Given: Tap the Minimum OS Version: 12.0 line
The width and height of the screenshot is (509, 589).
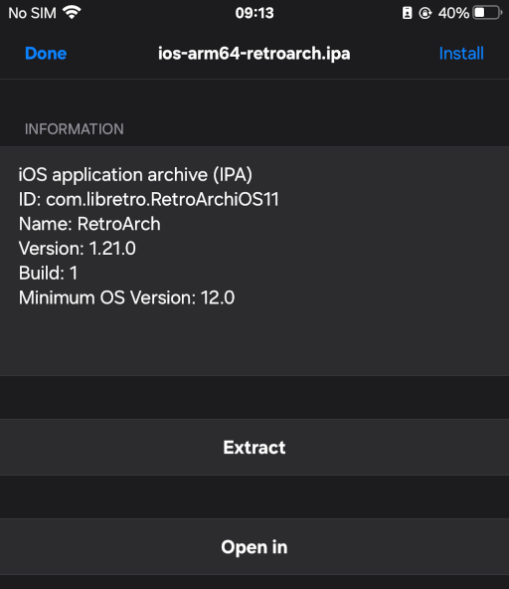Looking at the screenshot, I should click(x=127, y=297).
